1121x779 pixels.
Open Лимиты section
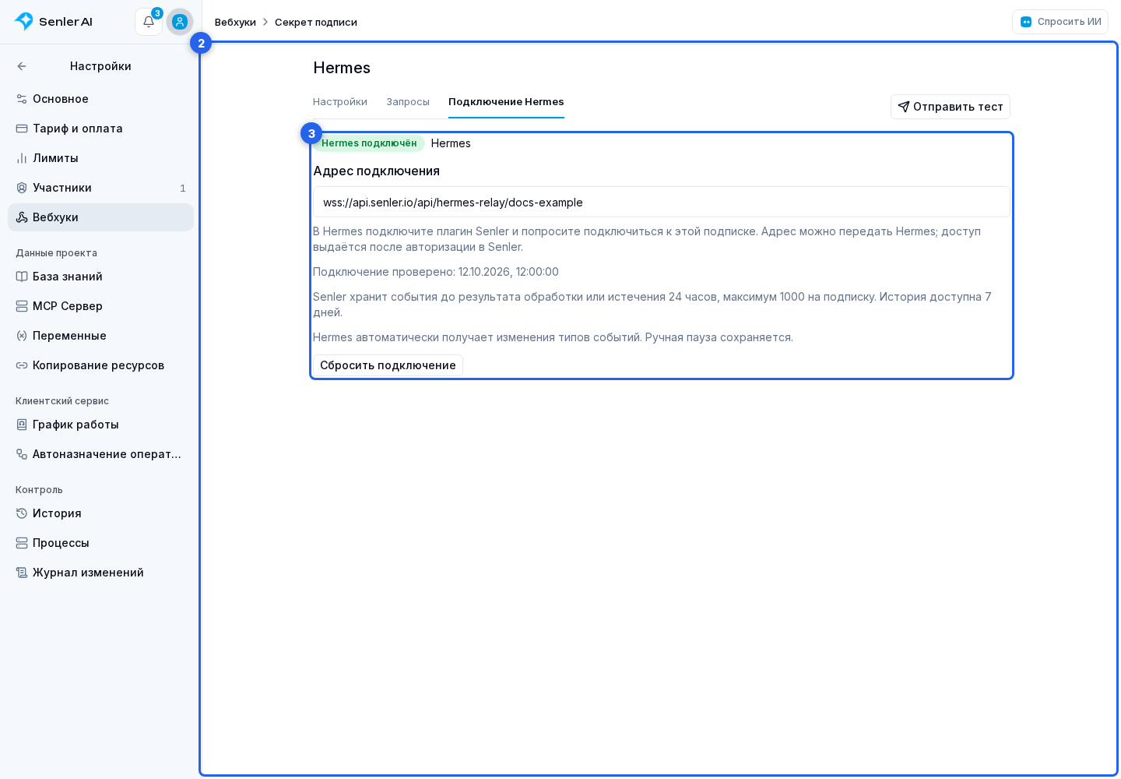pyautogui.click(x=100, y=158)
